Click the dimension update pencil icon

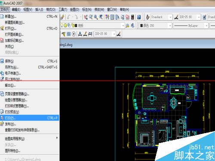(85, 34)
